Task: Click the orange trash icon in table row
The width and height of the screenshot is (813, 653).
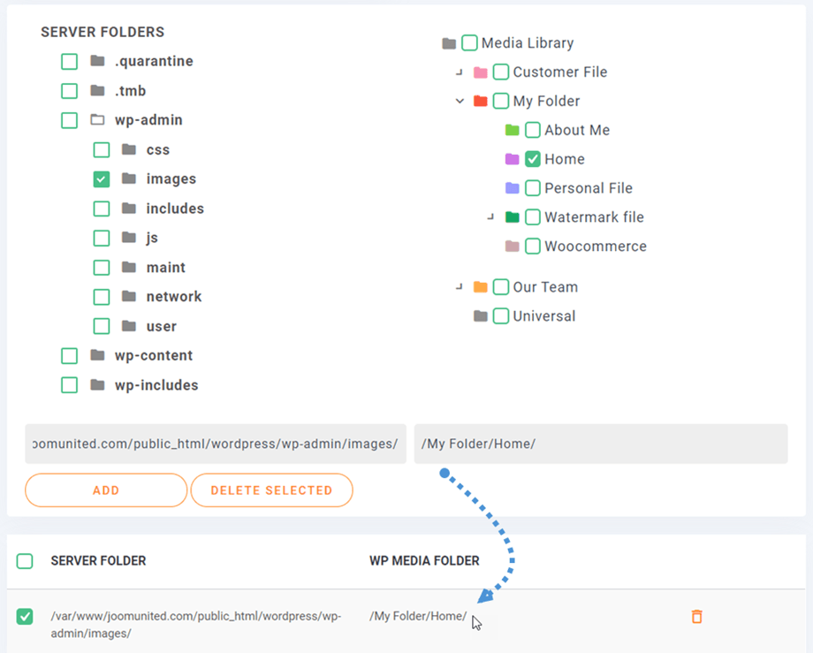Action: [x=696, y=617]
